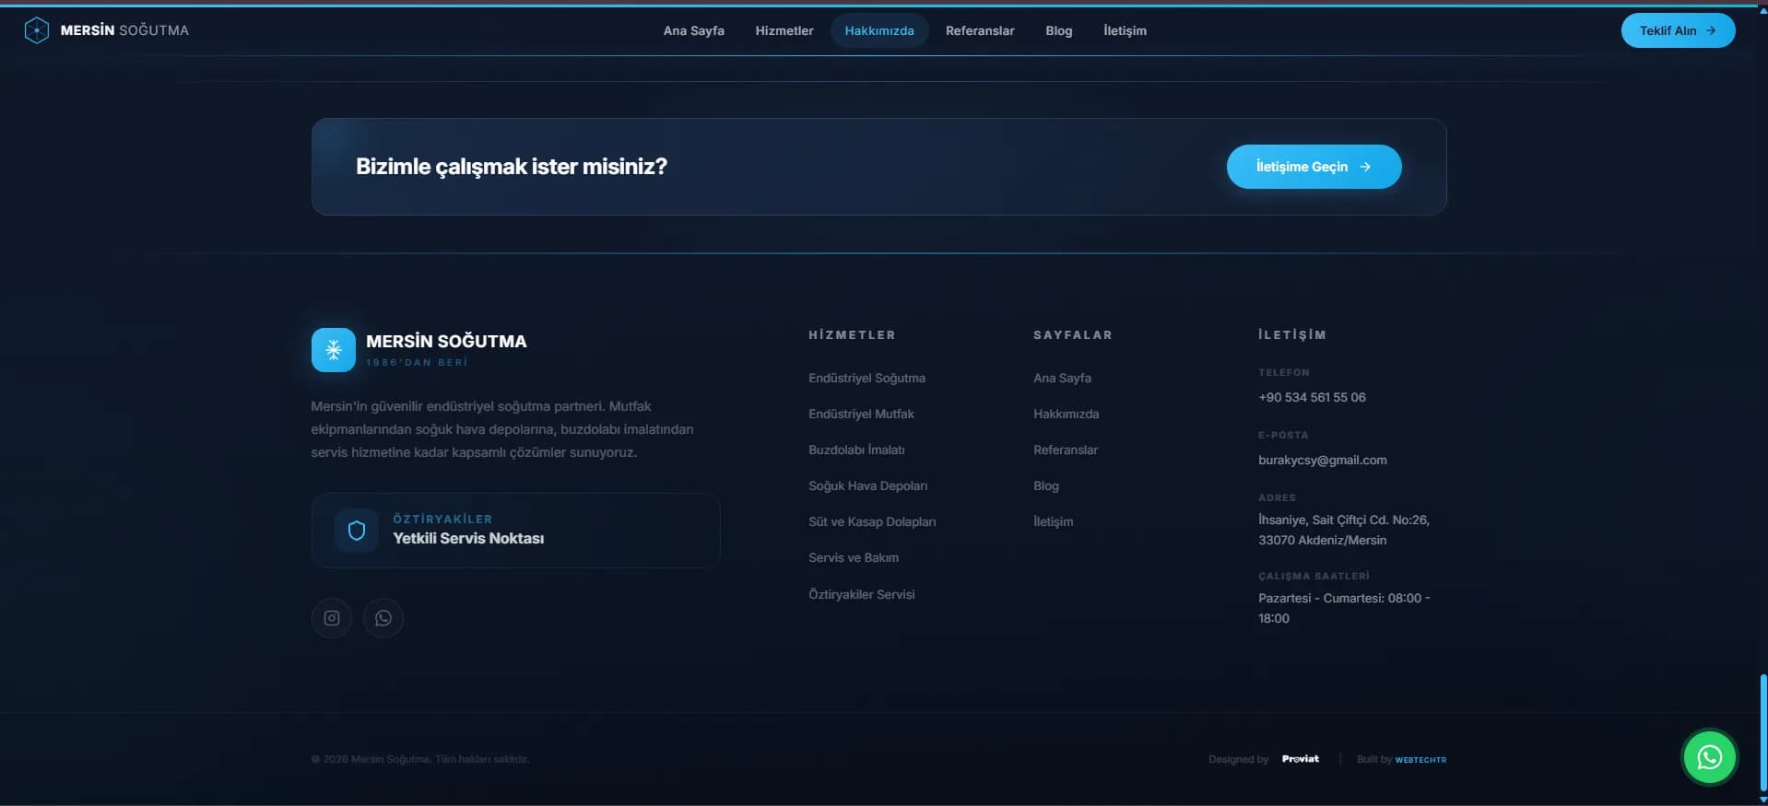Select the Hakkımızda nav item in header

tap(879, 30)
